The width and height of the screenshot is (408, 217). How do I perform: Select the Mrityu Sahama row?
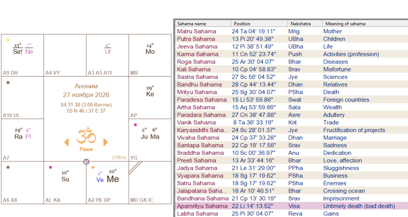pos(291,92)
